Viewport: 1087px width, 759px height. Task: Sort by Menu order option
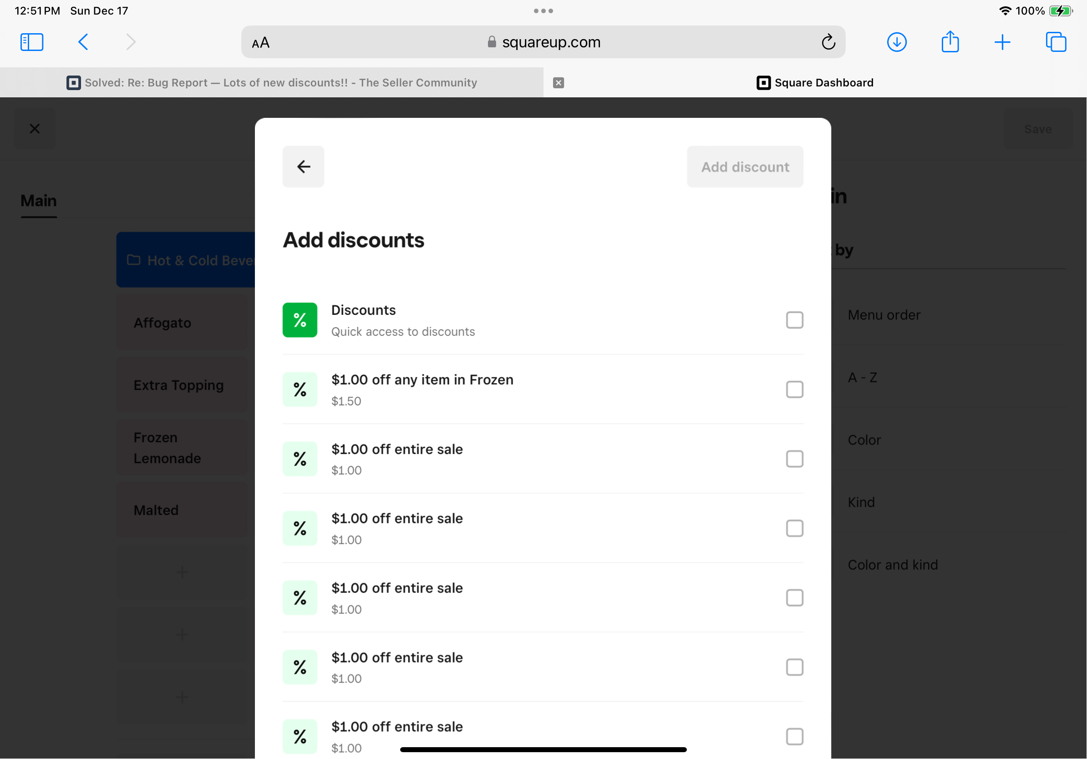click(x=884, y=315)
